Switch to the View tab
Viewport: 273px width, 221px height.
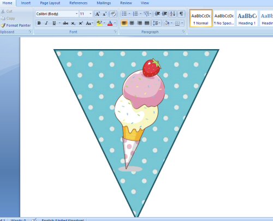[x=145, y=3]
